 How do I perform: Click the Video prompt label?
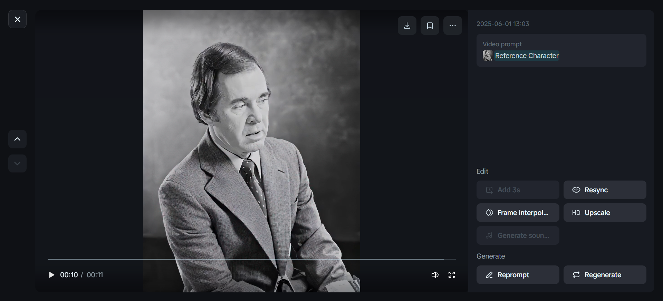pos(502,44)
